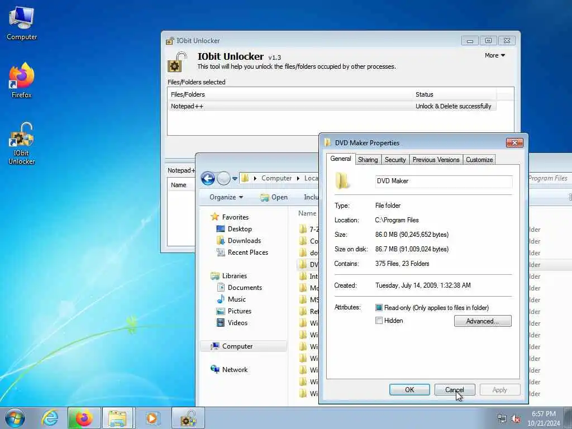Click OK in DVD Maker Properties
Image resolution: width=572 pixels, height=429 pixels.
coord(409,389)
